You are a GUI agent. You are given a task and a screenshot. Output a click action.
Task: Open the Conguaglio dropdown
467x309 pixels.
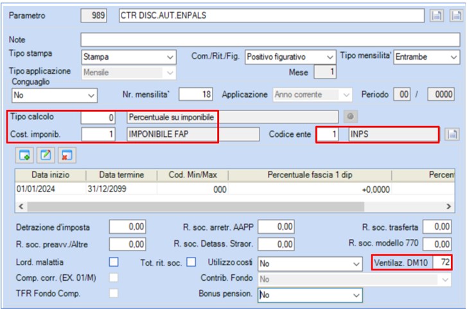pyautogui.click(x=54, y=95)
